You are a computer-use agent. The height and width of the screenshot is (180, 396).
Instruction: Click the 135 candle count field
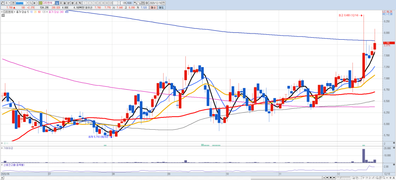pyautogui.click(x=124, y=3)
